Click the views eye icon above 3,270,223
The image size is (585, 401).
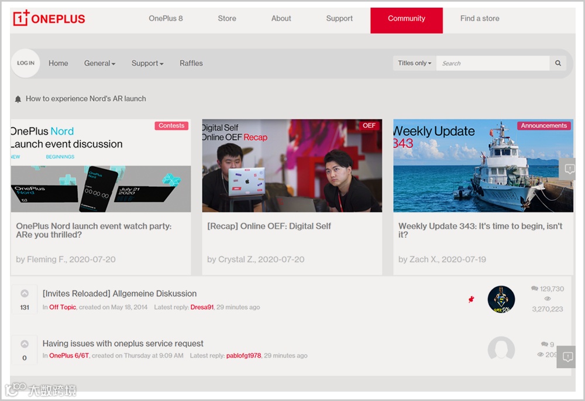pos(548,299)
